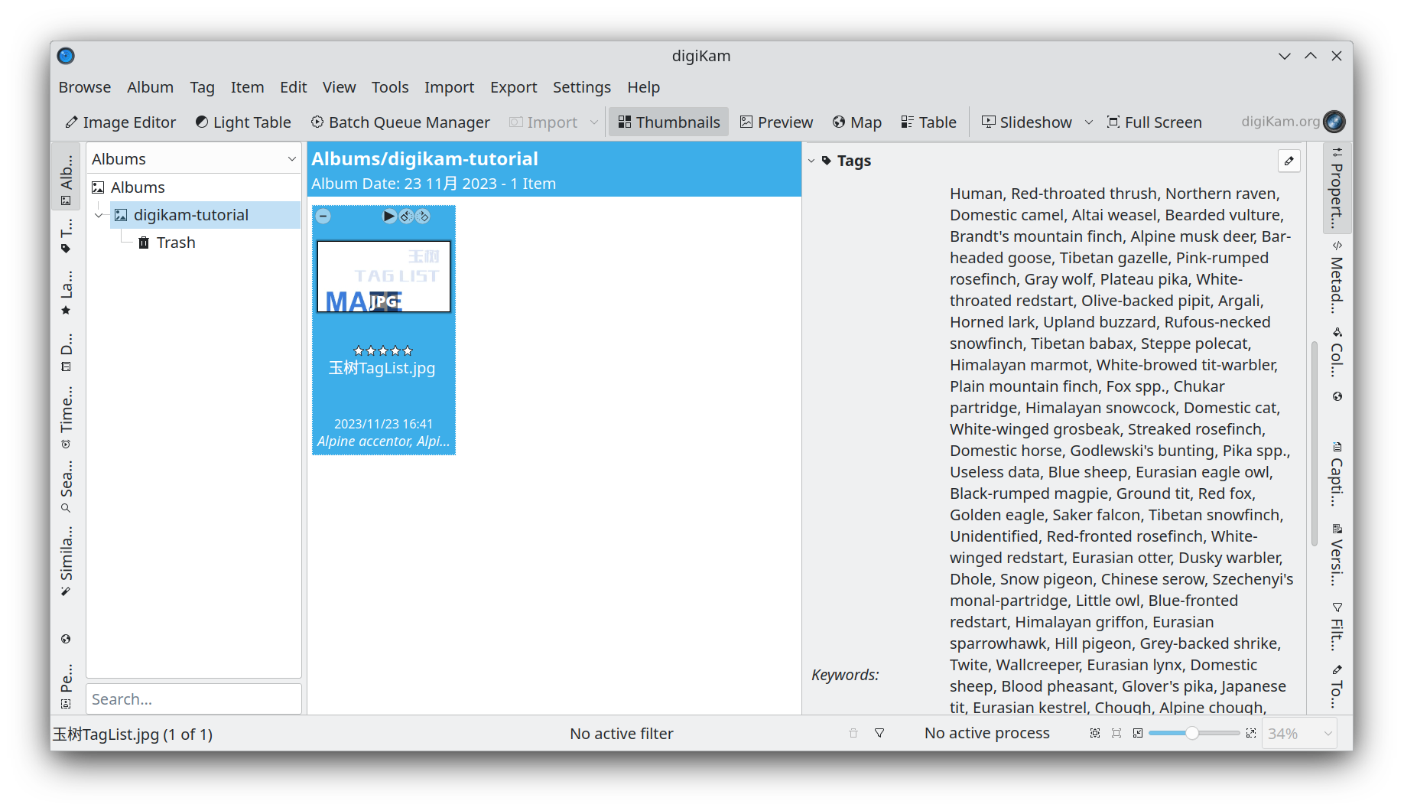1404x811 pixels.
Task: Open the Tools menu
Action: coord(390,87)
